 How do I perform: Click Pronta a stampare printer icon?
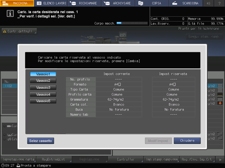click(18, 165)
